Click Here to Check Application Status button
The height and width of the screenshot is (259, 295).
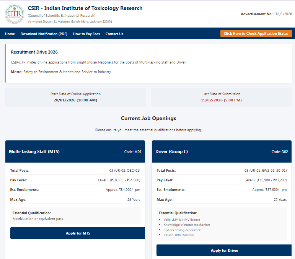coord(256,34)
